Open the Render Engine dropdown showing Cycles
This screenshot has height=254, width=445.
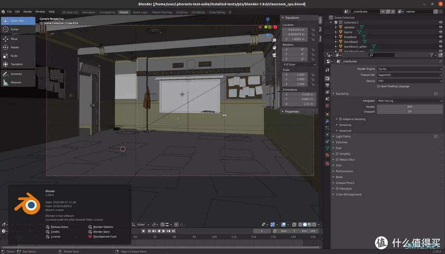coord(410,69)
